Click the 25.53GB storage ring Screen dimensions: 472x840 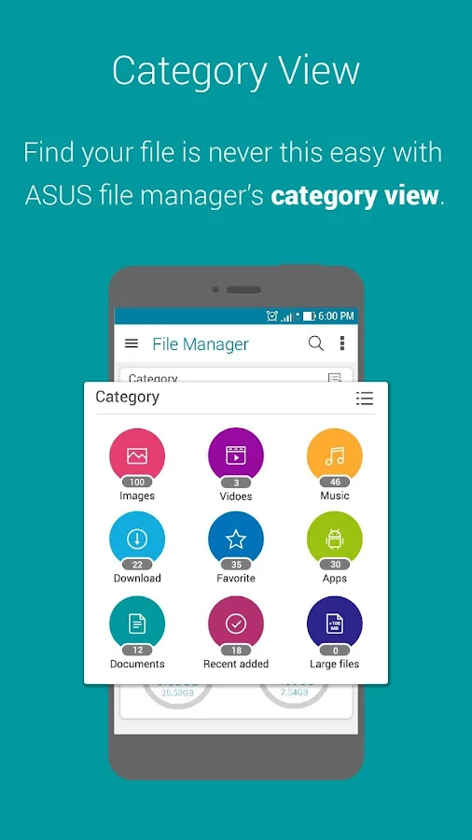177,694
